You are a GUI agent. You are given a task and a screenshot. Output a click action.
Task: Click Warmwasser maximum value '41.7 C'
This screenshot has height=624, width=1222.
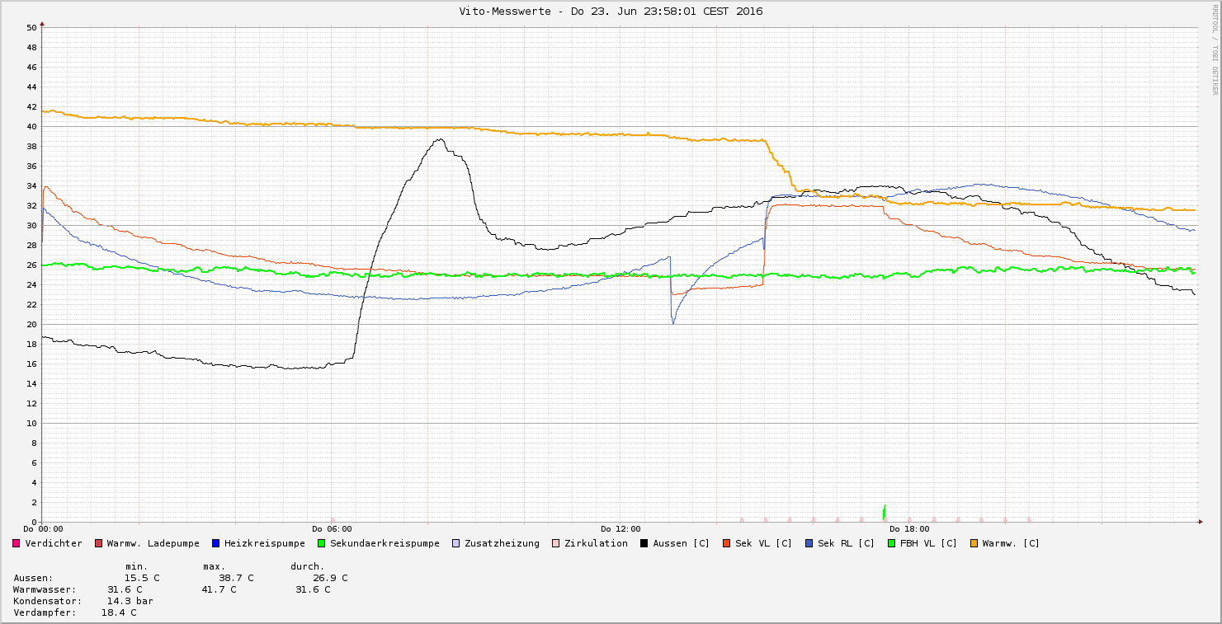pyautogui.click(x=219, y=589)
